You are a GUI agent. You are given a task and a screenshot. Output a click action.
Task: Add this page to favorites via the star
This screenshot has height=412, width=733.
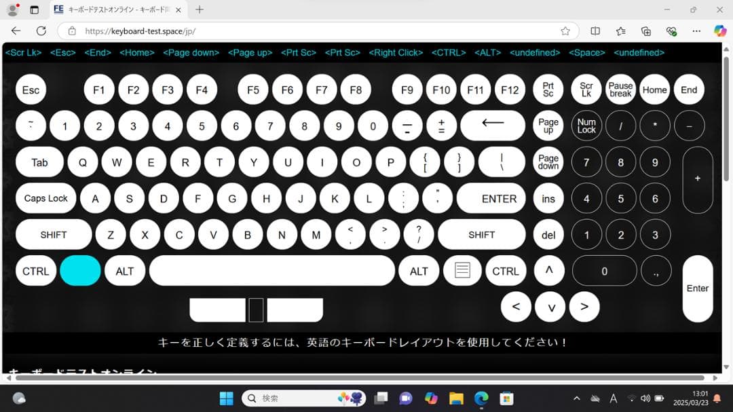pos(564,31)
